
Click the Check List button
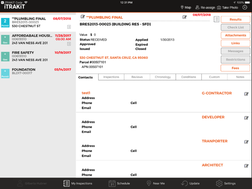click(x=236, y=27)
